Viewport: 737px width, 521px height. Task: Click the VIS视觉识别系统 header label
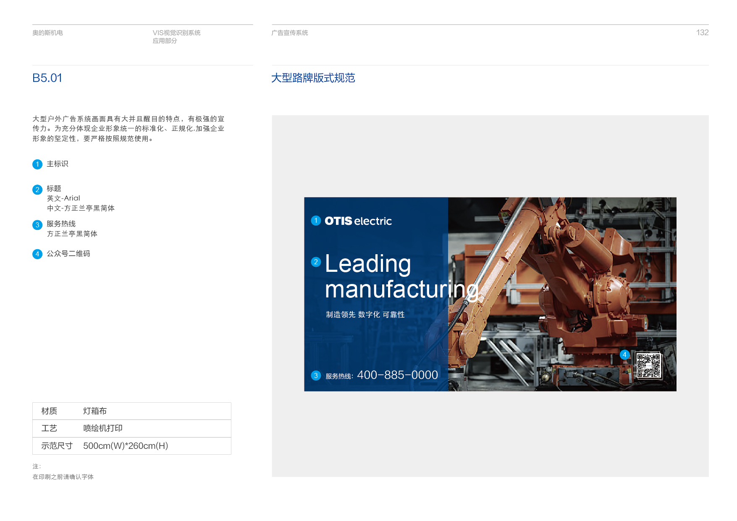point(176,33)
